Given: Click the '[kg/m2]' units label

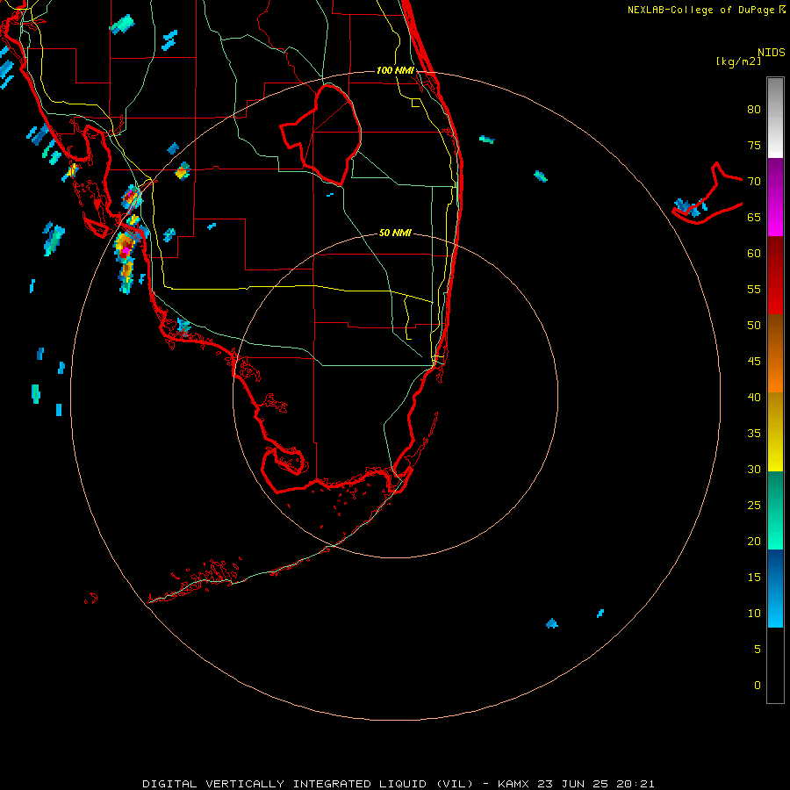Looking at the screenshot, I should coord(738,61).
